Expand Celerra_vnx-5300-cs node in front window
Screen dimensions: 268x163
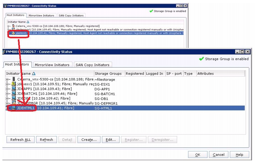[7, 79]
